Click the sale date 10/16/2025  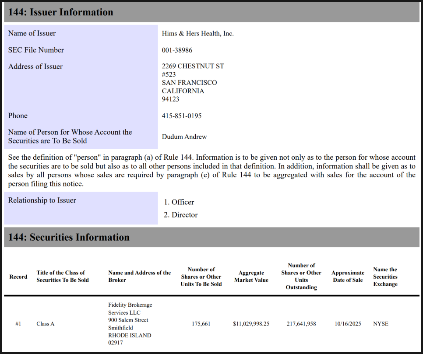coord(348,324)
